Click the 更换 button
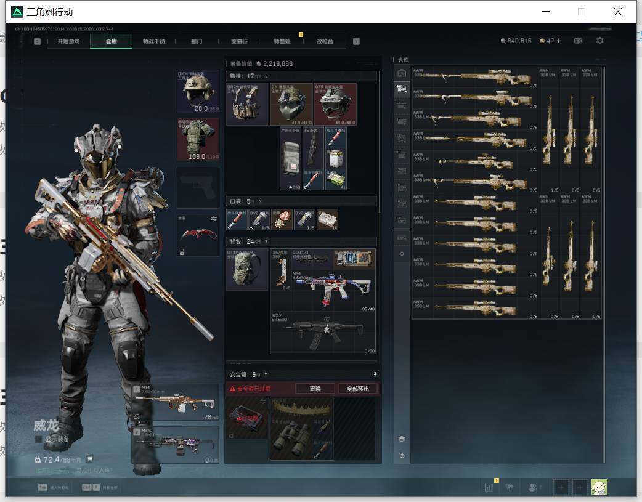Image resolution: width=642 pixels, height=502 pixels. coord(315,389)
